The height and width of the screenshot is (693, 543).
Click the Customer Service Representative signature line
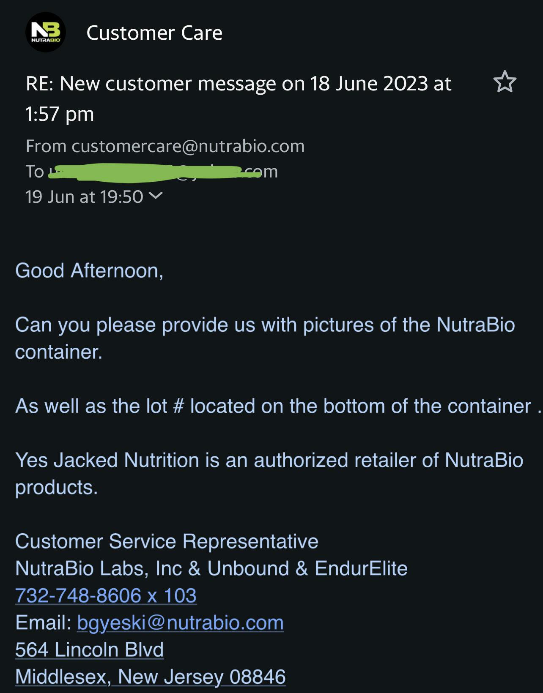[x=167, y=541]
